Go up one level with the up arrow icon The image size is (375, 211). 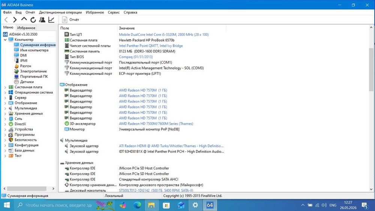coord(24,19)
